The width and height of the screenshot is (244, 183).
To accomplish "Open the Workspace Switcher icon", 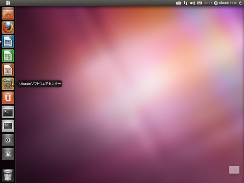I will pos(8,126).
